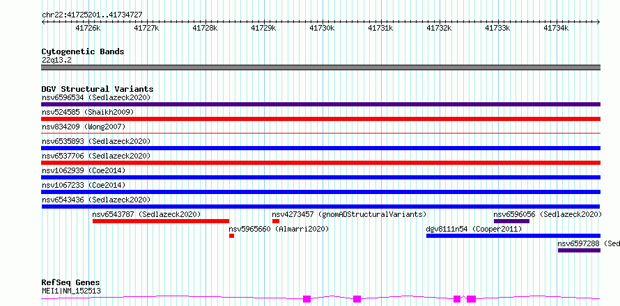Viewport: 620px width, 306px height.
Task: Click the dgv8111n54 (Cooper2011) label
Action: pyautogui.click(x=474, y=229)
